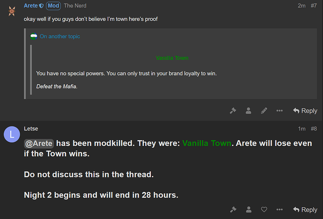The image size is (323, 219).
Task: Reply to Arete's post #7
Action: point(305,111)
